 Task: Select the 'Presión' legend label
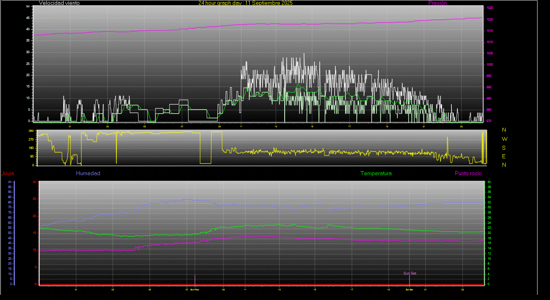click(437, 3)
